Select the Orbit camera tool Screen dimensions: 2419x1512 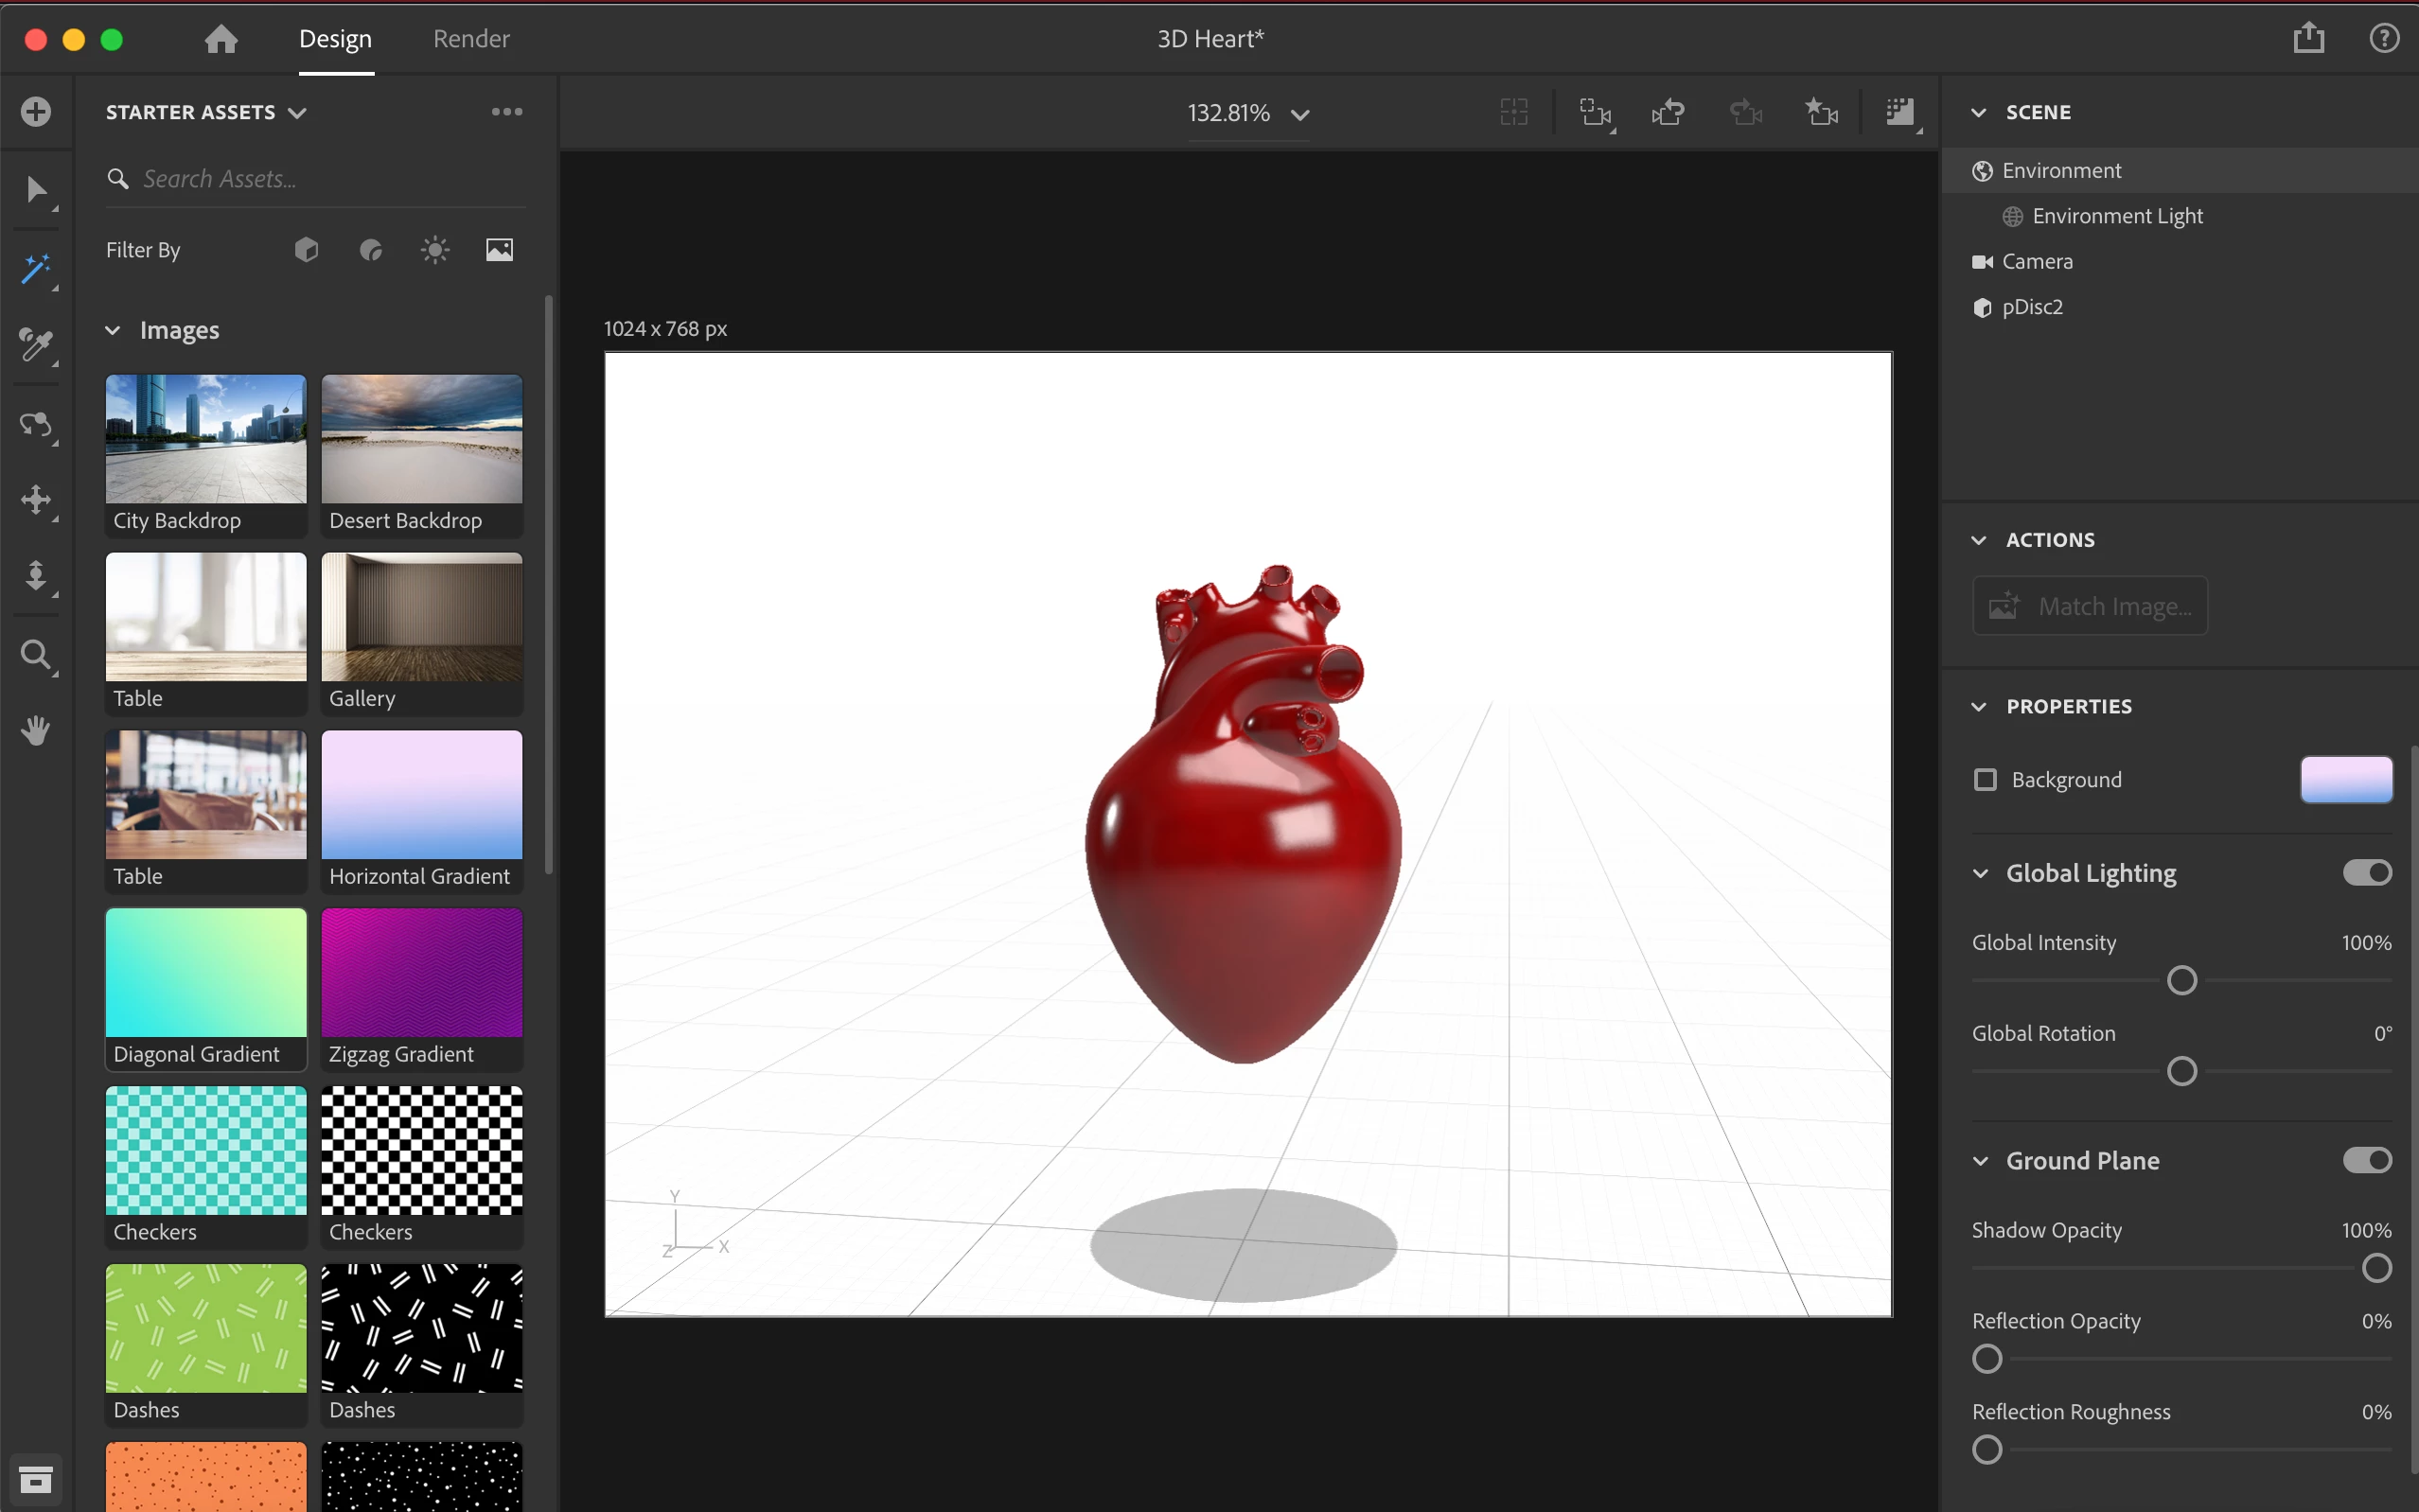pyautogui.click(x=36, y=424)
